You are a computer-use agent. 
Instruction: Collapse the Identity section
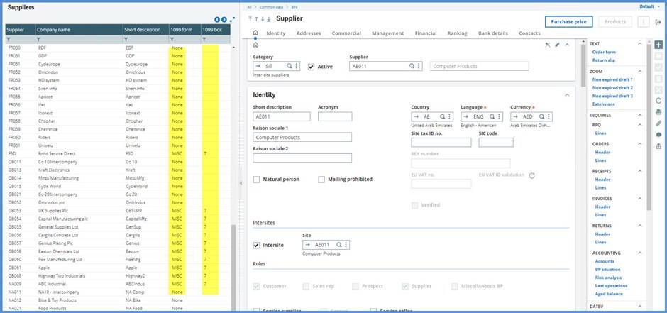(567, 95)
